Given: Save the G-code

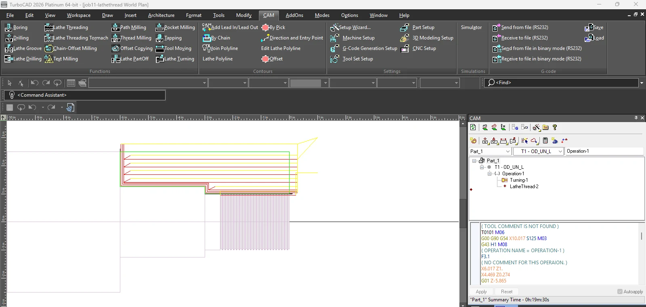Looking at the screenshot, I should coord(594,27).
